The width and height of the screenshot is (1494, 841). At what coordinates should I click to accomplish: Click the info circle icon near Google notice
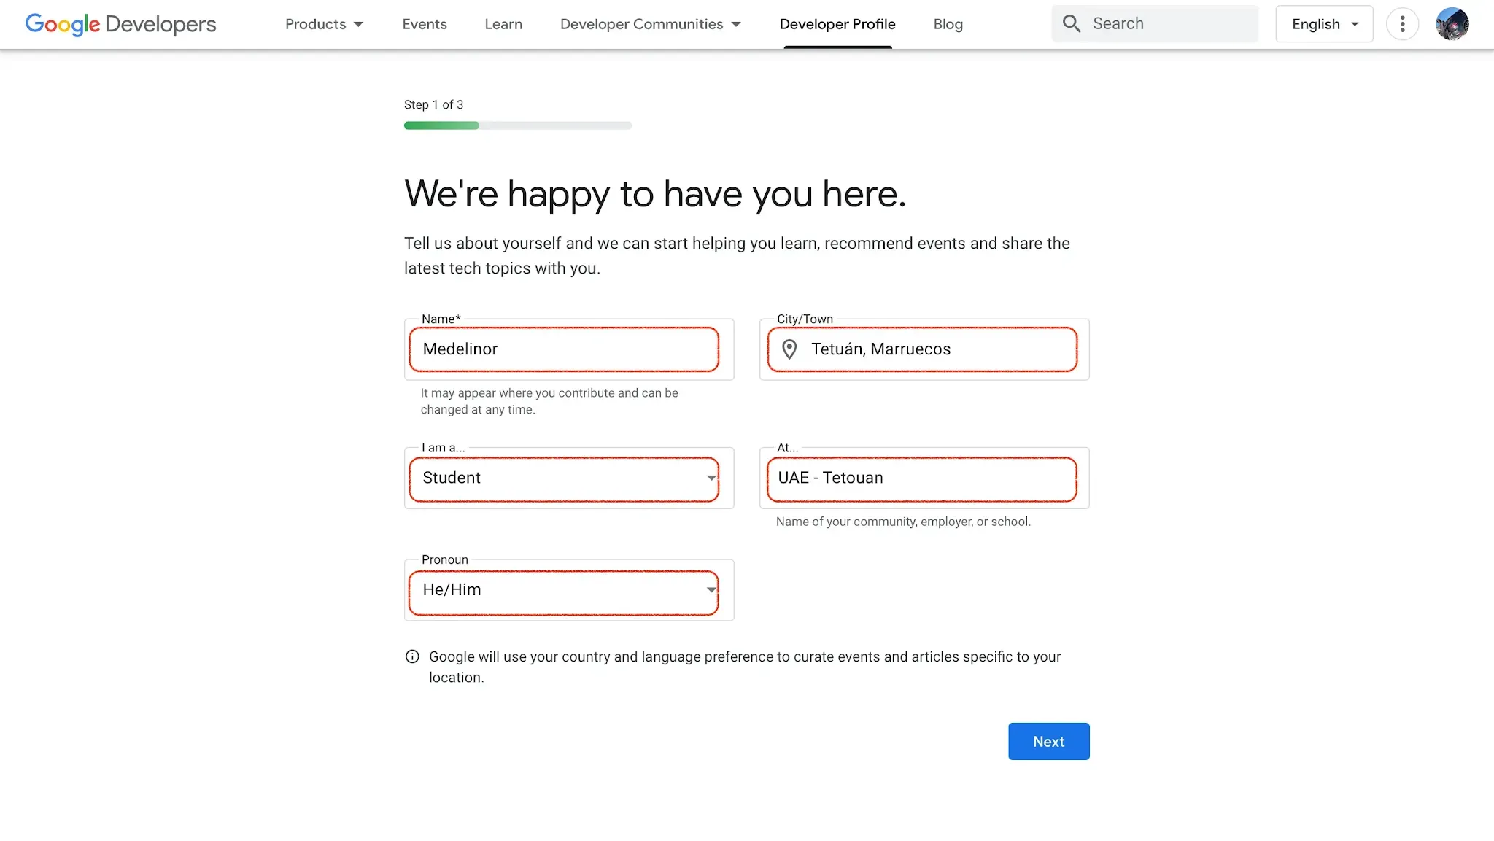click(411, 656)
